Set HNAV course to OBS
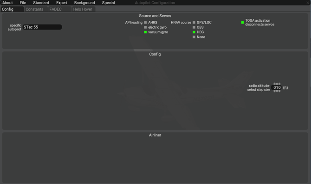The width and height of the screenshot is (311, 184). coord(194,27)
